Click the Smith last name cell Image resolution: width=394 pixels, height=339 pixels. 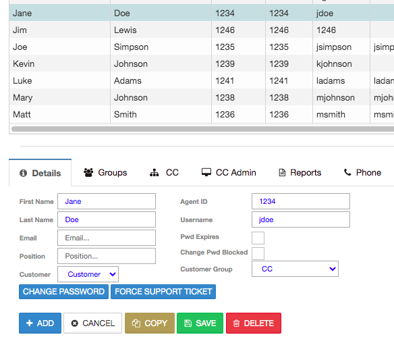[x=161, y=114]
